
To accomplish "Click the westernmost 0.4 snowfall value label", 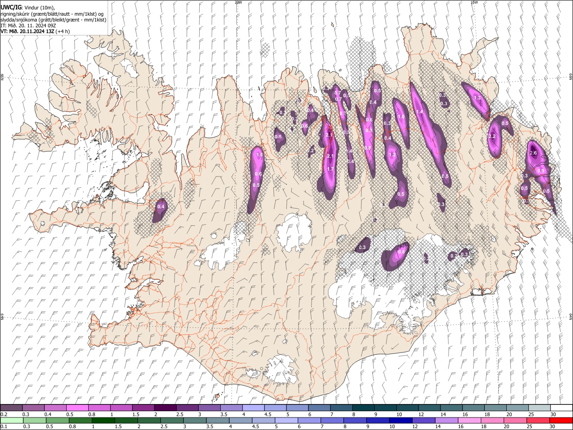I will pyautogui.click(x=161, y=206).
